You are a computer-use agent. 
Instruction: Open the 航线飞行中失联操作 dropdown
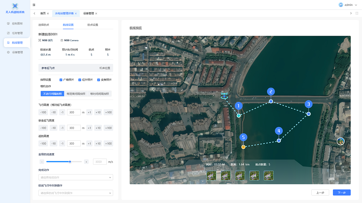click(76, 193)
